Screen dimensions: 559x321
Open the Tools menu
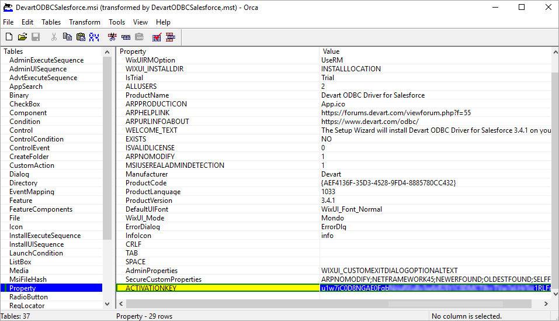[x=117, y=22]
